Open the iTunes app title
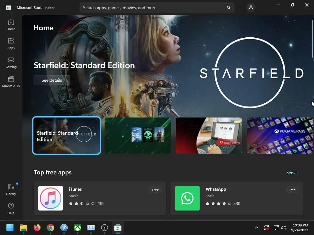Viewport: 314px width, 235px height. (x=75, y=189)
